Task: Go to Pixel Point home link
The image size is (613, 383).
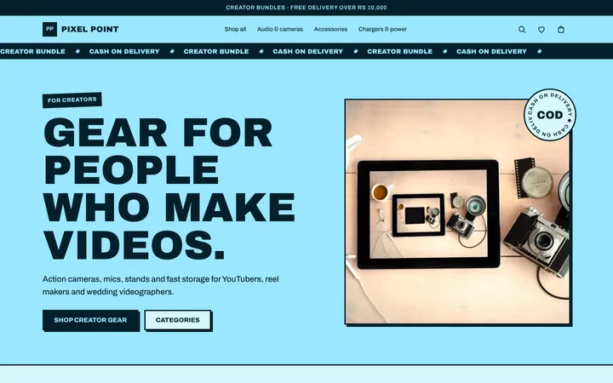Action: (81, 29)
